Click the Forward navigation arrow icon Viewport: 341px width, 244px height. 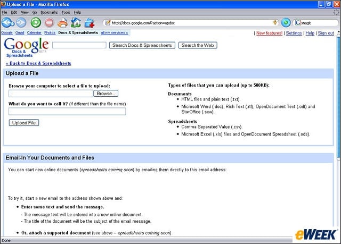point(21,22)
